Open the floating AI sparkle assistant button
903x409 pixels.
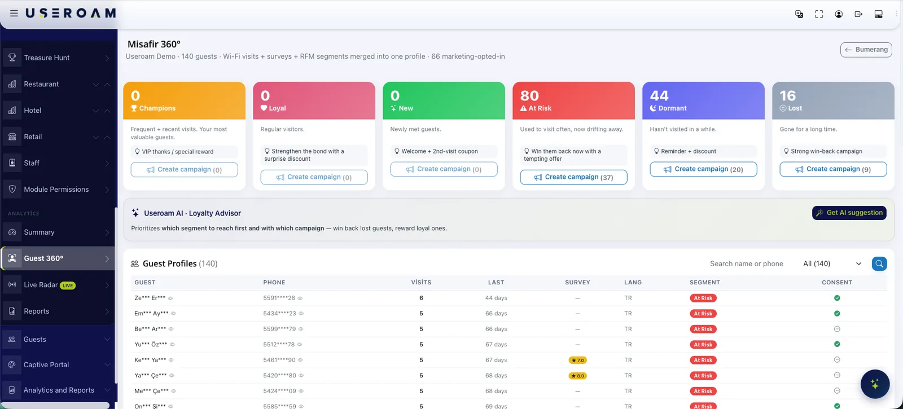tap(875, 384)
